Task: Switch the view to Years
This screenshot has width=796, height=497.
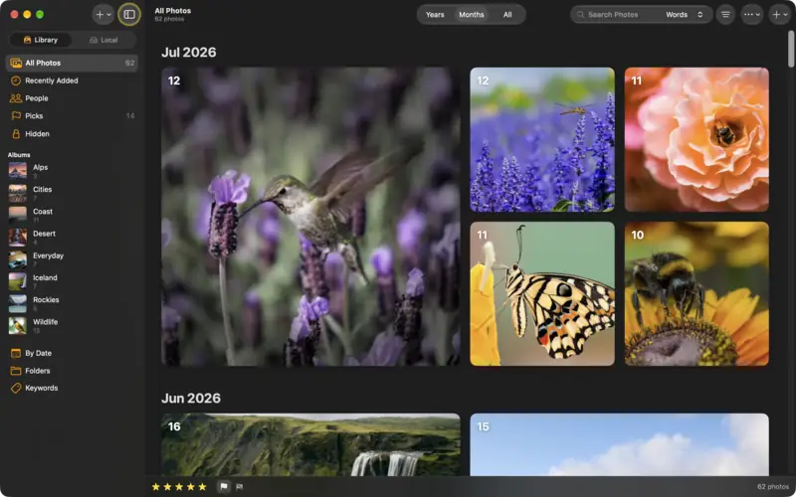Action: pos(435,15)
